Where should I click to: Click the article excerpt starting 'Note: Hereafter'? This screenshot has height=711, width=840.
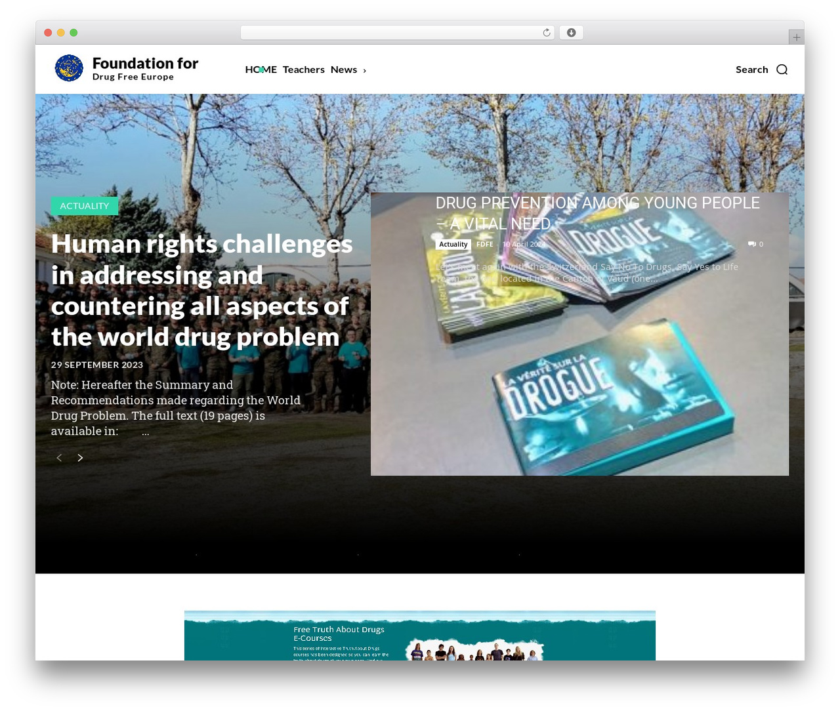point(176,408)
